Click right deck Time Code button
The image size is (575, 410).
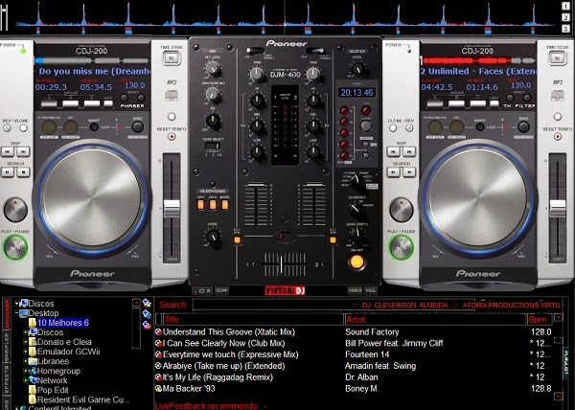point(558,57)
